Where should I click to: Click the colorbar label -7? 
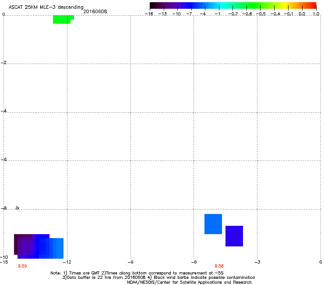(x=189, y=14)
